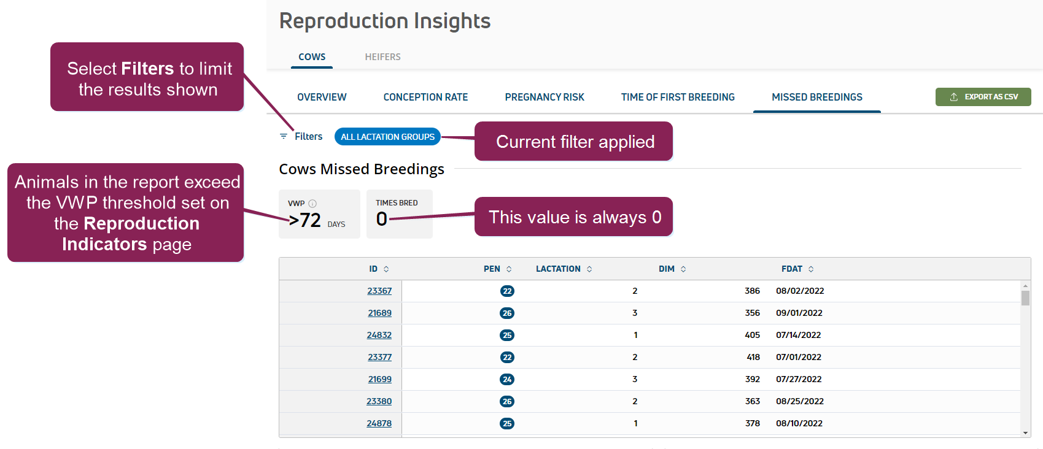This screenshot has width=1043, height=449.
Task: Open the Conception Rate tab
Action: click(x=425, y=98)
